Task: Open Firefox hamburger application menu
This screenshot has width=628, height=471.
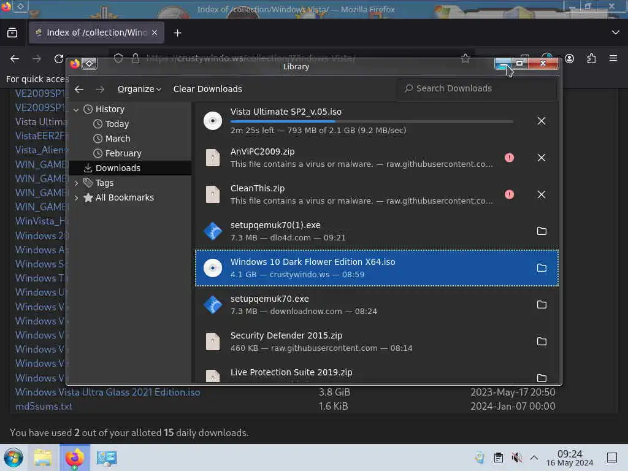Action: click(613, 59)
